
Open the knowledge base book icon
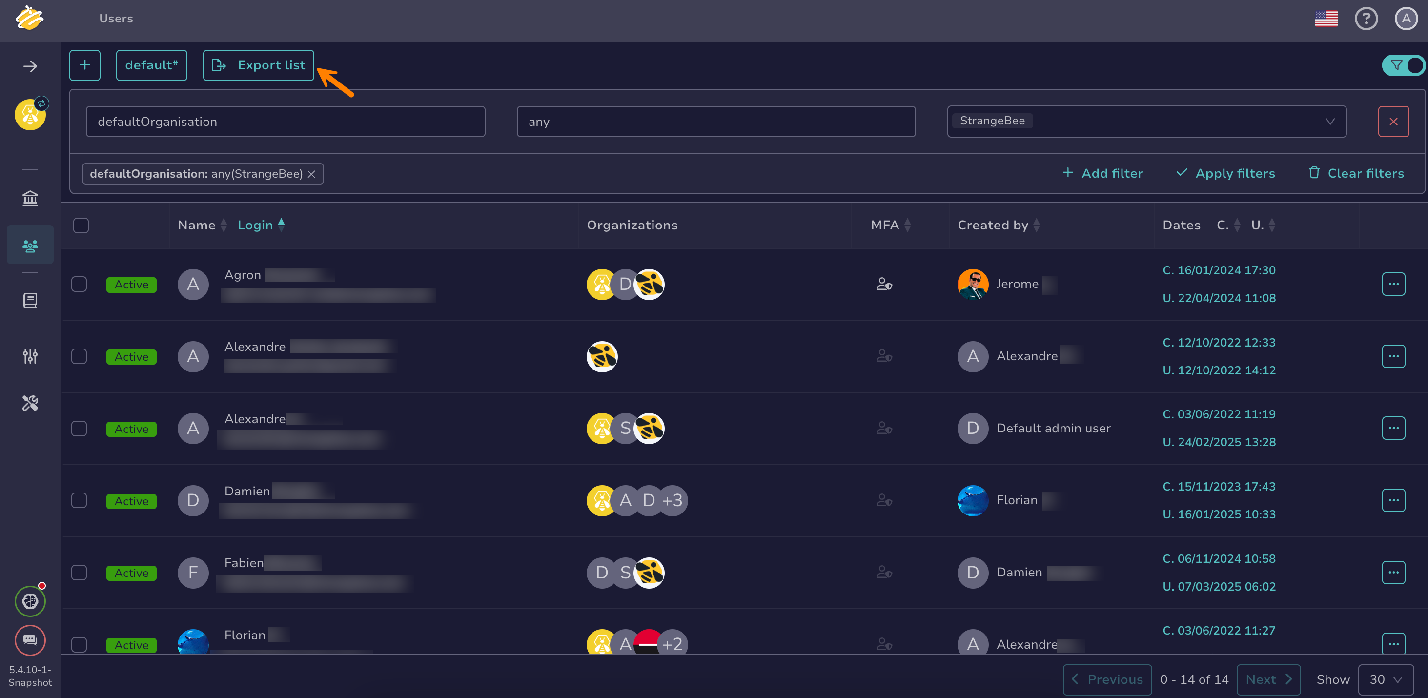30,300
